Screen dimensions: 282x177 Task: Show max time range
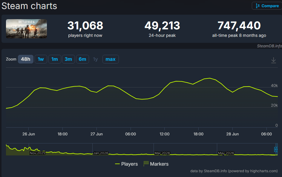(111, 59)
